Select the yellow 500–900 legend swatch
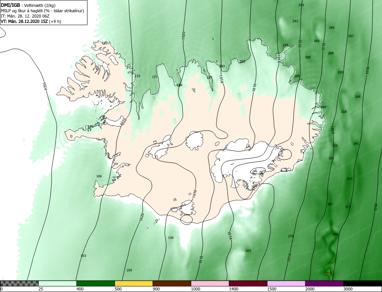The height and width of the screenshot is (292, 382). point(134,284)
